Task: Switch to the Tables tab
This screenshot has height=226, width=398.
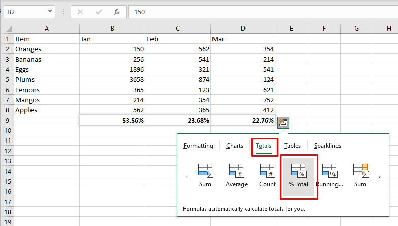Action: click(x=292, y=146)
